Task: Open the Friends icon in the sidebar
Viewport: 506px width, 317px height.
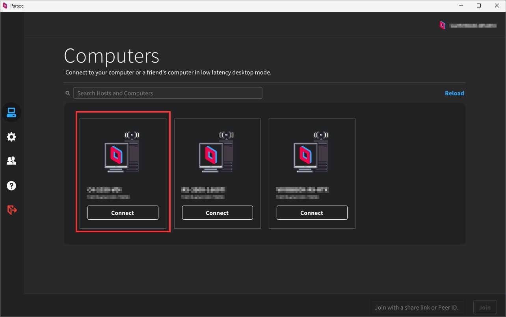Action: click(11, 161)
